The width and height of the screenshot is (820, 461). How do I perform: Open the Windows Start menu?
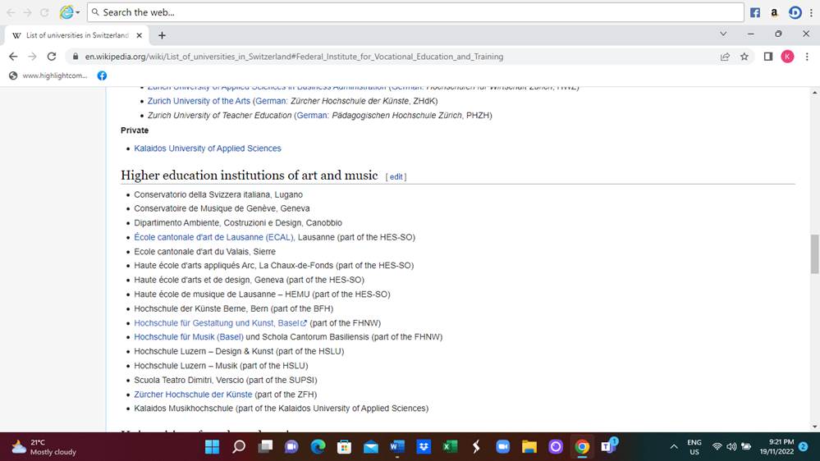coord(213,447)
